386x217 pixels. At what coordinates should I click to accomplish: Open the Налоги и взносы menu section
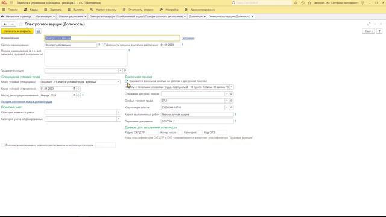[x=103, y=10]
